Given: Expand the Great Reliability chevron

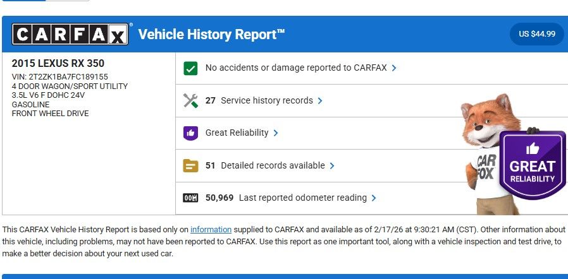Looking at the screenshot, I should (x=276, y=133).
